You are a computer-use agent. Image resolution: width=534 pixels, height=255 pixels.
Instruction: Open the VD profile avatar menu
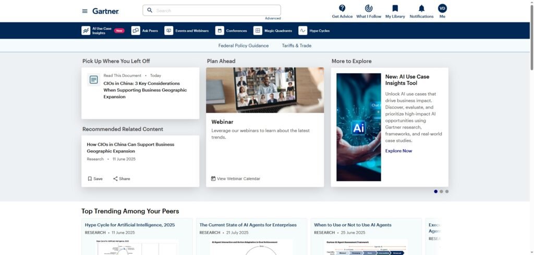(442, 8)
